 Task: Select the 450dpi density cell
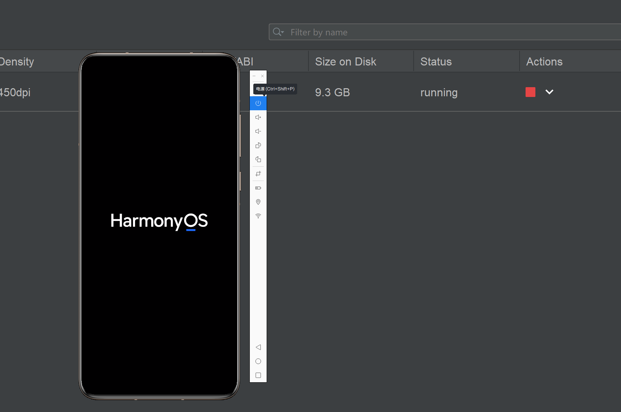click(15, 92)
